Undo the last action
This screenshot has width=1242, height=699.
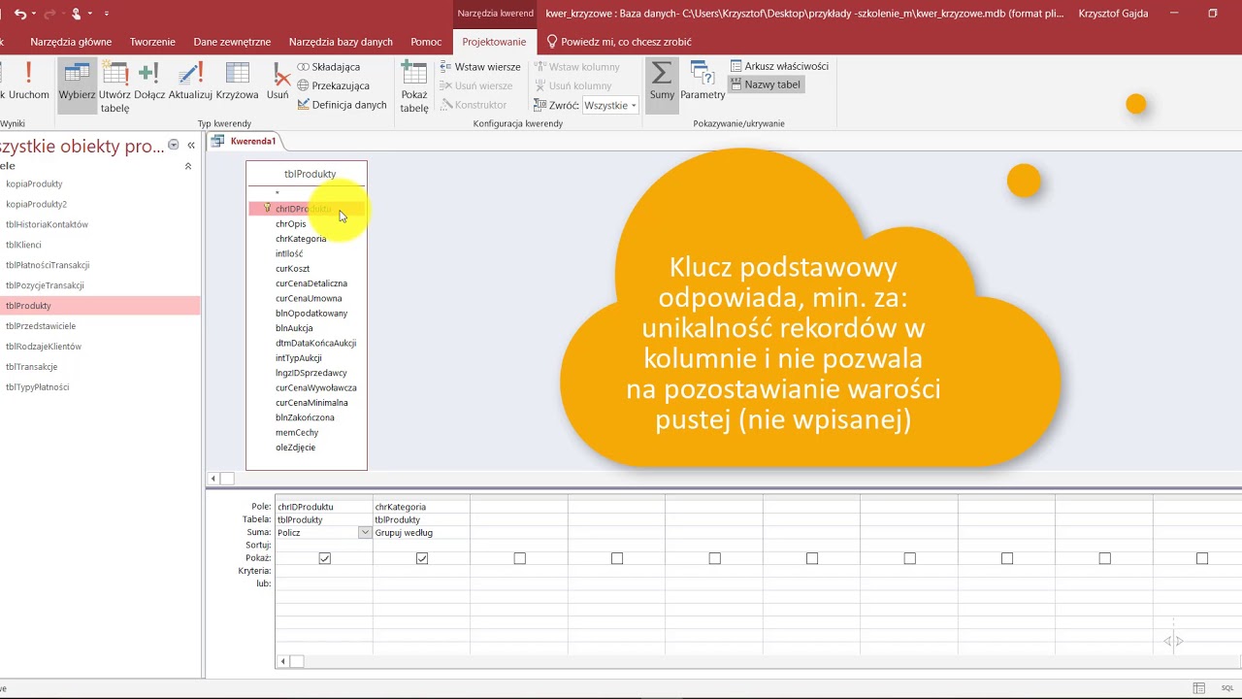(20, 14)
